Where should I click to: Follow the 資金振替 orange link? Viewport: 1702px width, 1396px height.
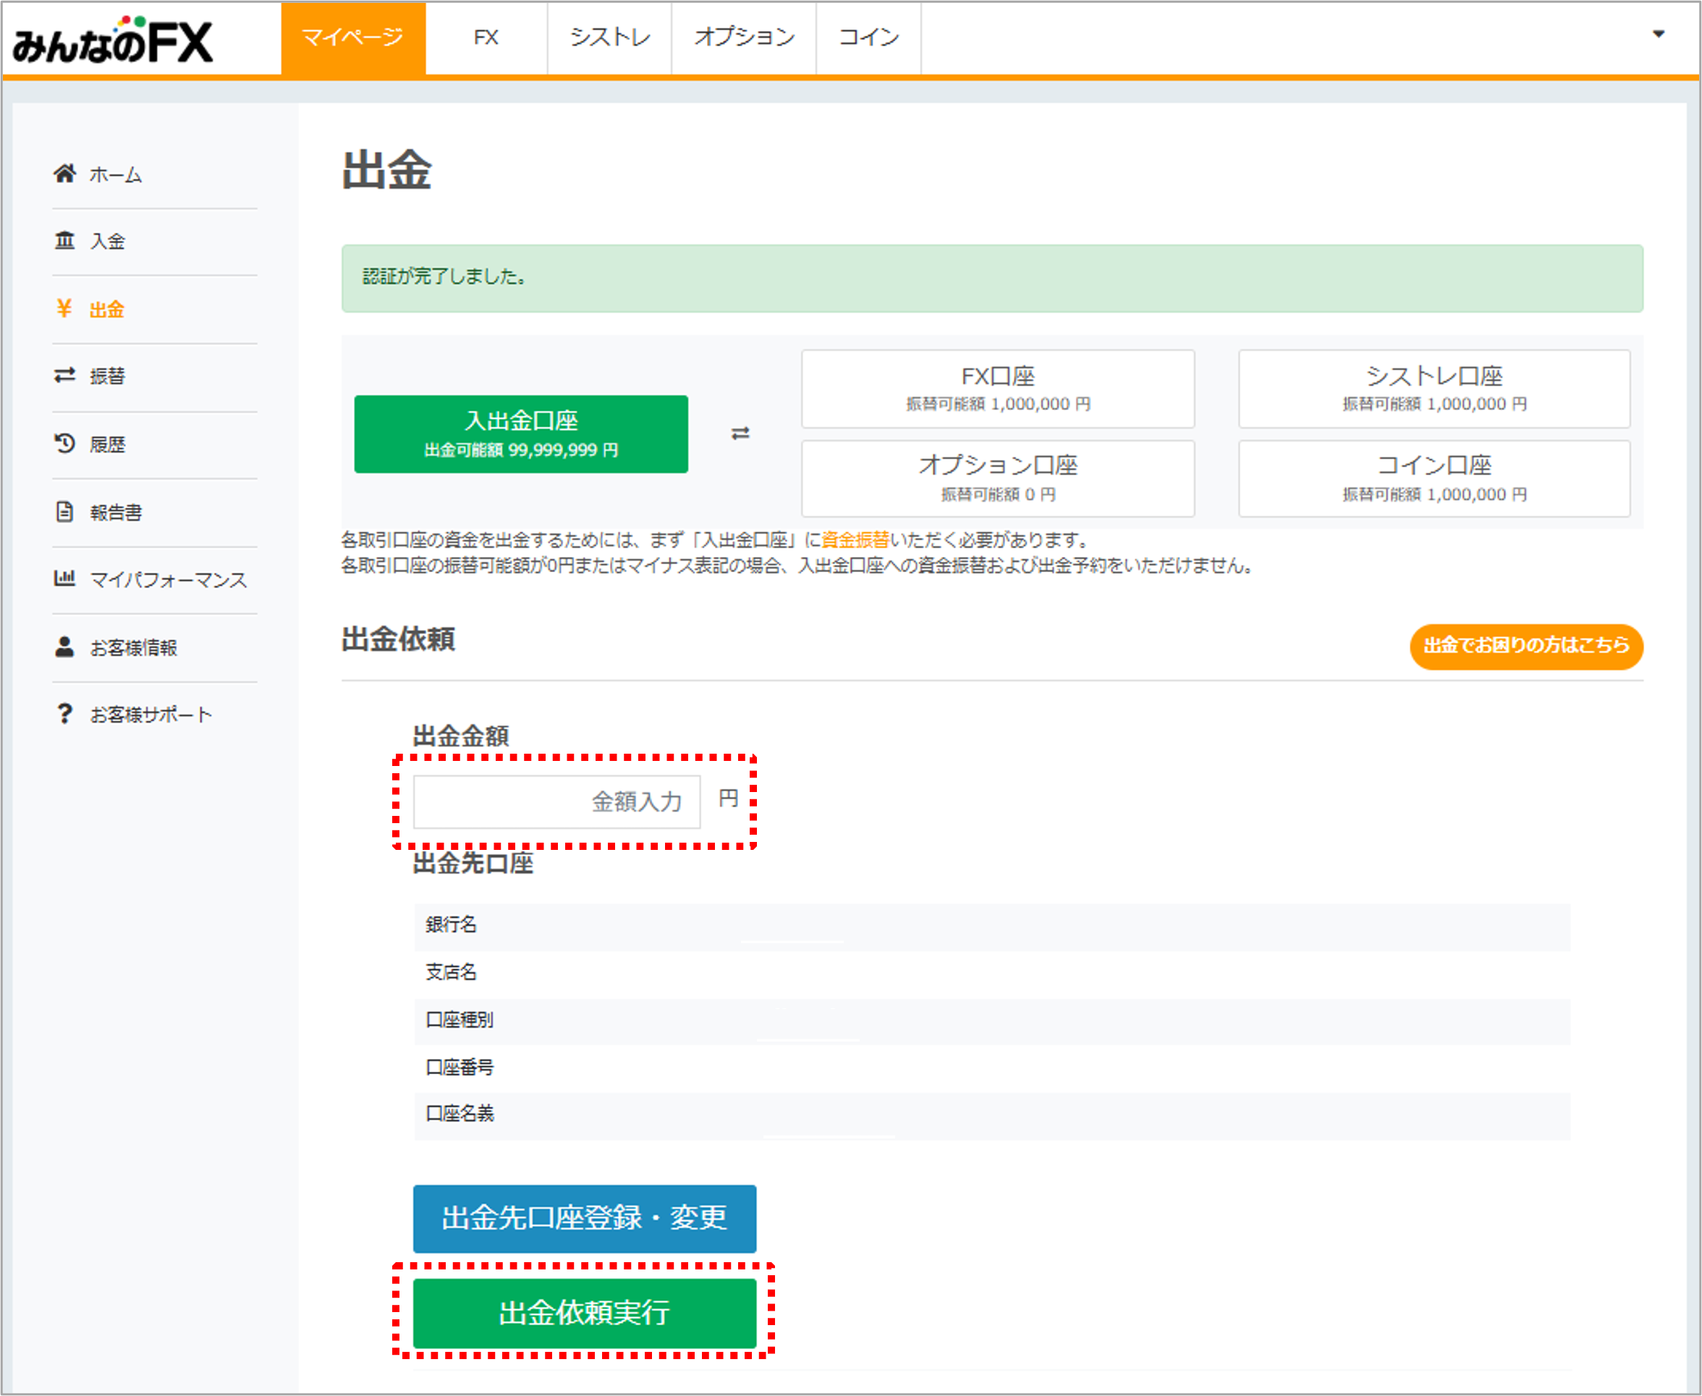[855, 540]
